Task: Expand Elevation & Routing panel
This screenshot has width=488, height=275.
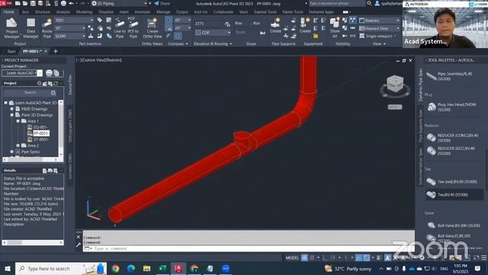Action: [213, 44]
